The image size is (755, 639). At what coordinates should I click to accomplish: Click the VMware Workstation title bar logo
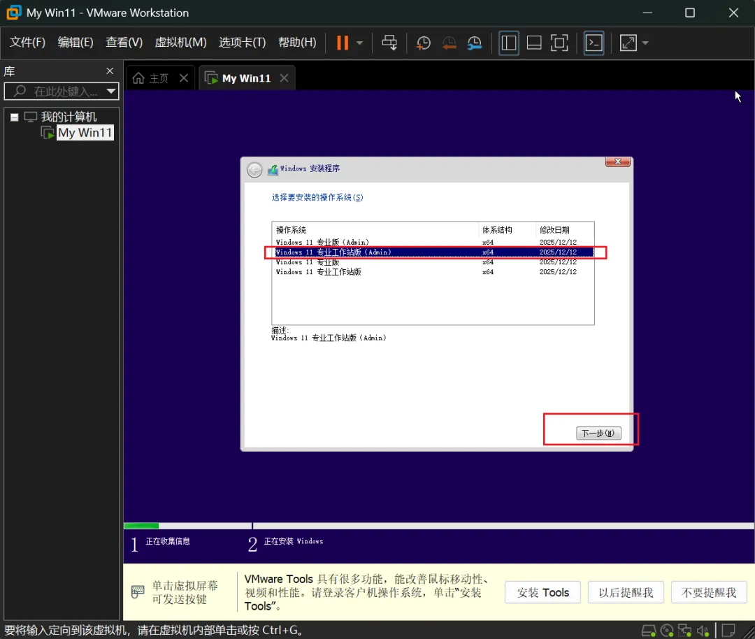coord(13,13)
